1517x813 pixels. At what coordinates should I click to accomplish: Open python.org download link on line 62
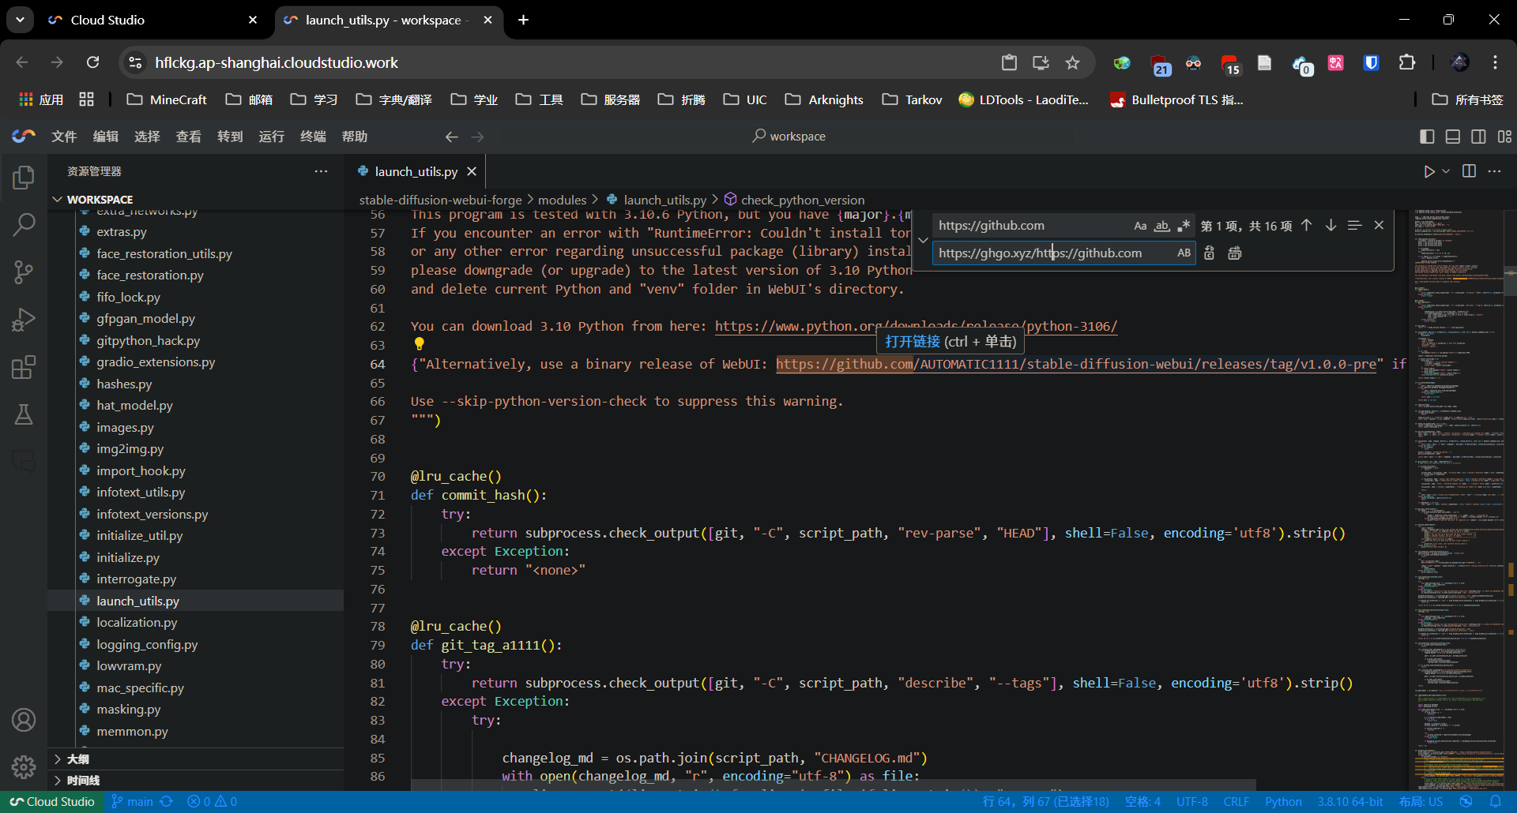916,326
